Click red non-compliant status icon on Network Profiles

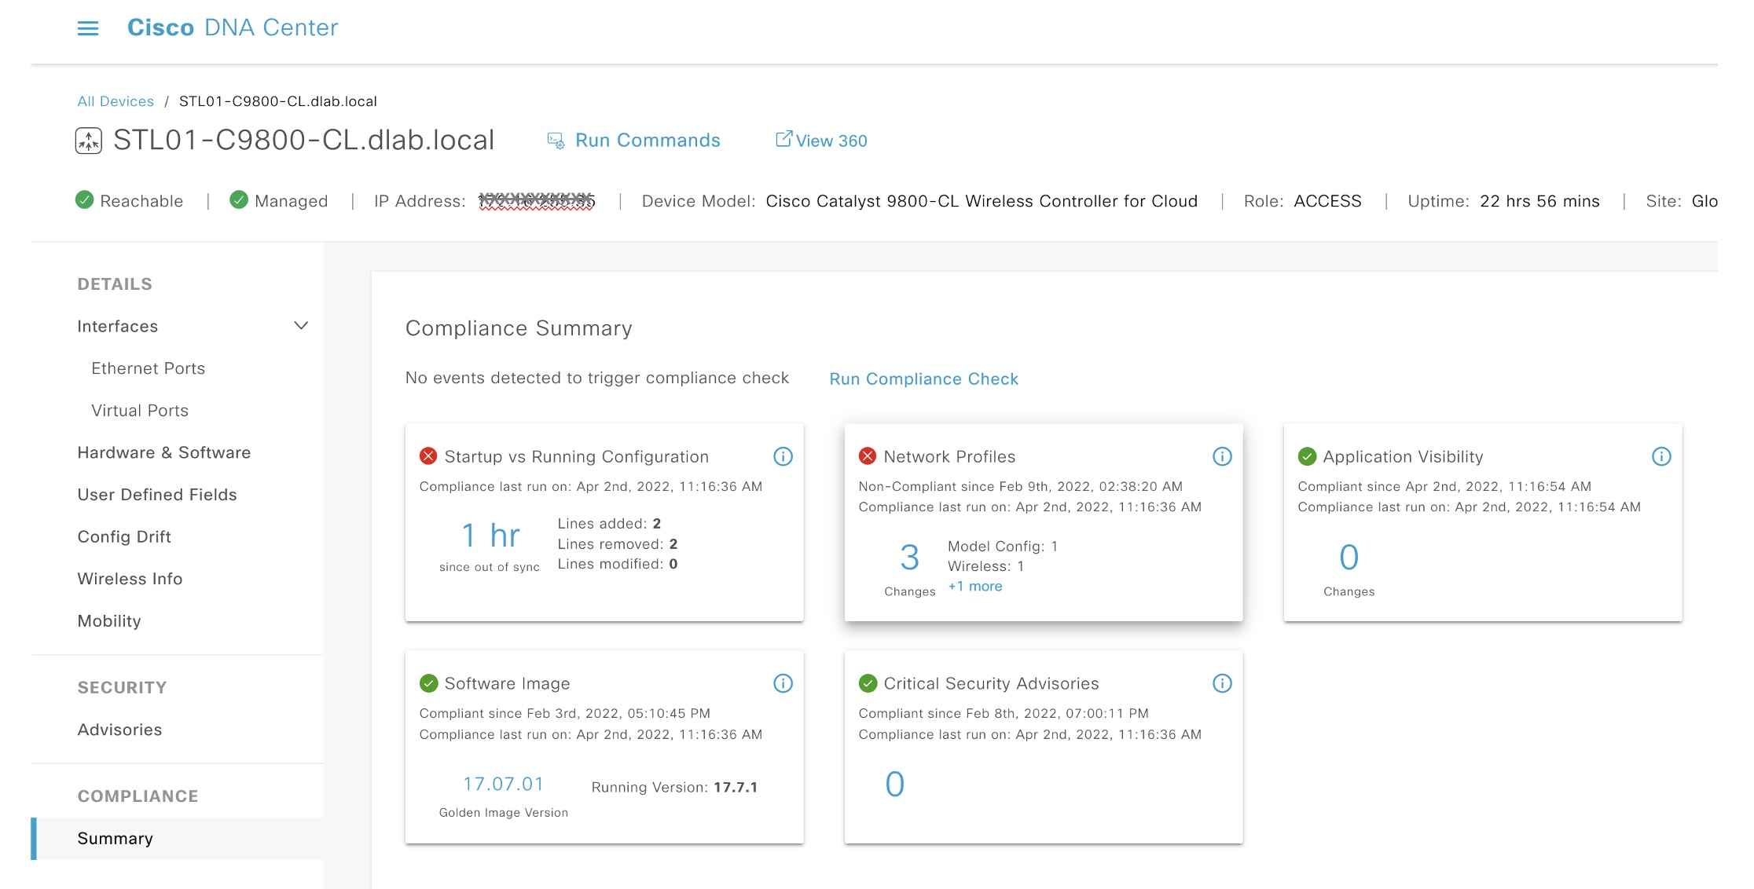[x=868, y=456]
